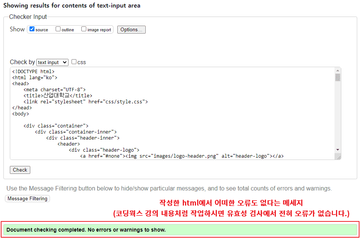Click the '</head>' line
This screenshot has width=361, height=238.
tap(22, 107)
